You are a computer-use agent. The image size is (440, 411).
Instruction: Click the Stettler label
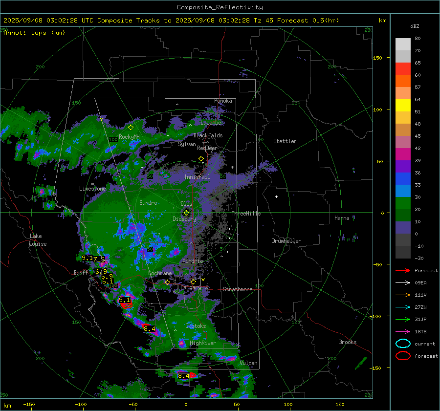tap(285, 141)
